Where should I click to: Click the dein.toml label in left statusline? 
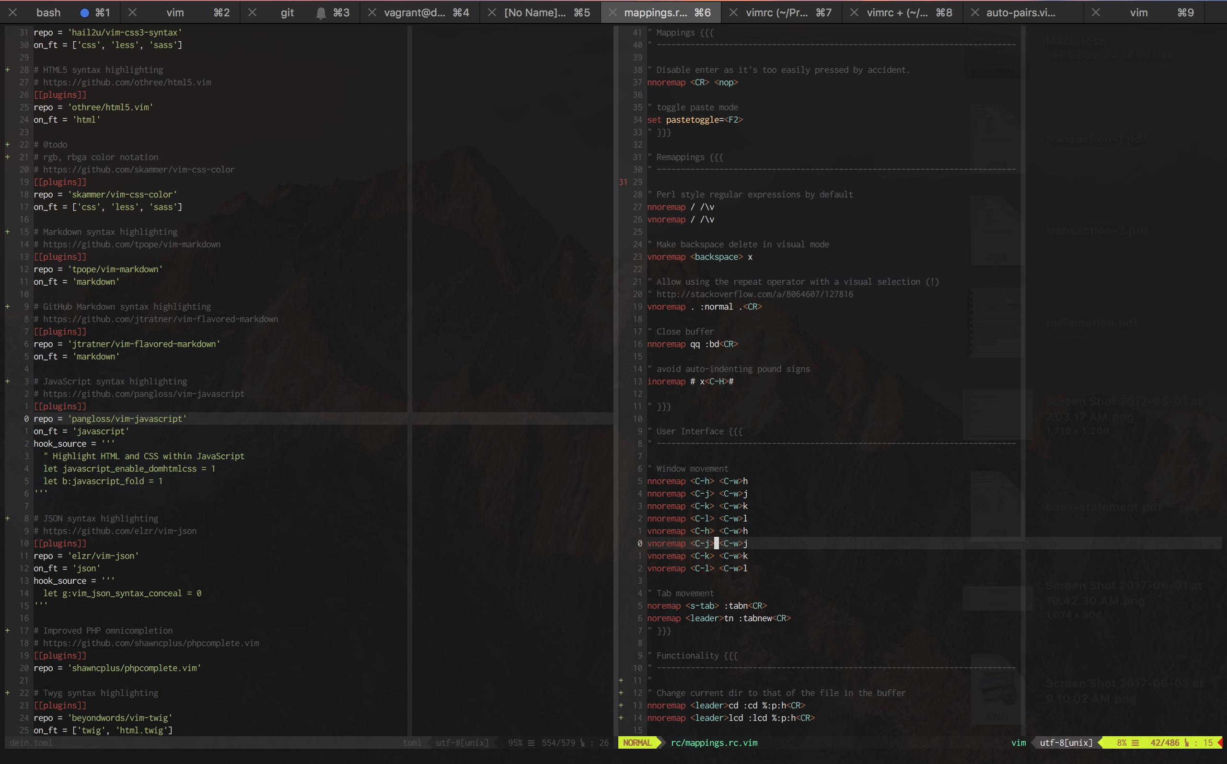pyautogui.click(x=31, y=742)
